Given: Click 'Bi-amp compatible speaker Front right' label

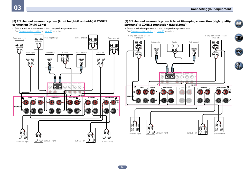Looking at the screenshot, I should coord(139,37).
